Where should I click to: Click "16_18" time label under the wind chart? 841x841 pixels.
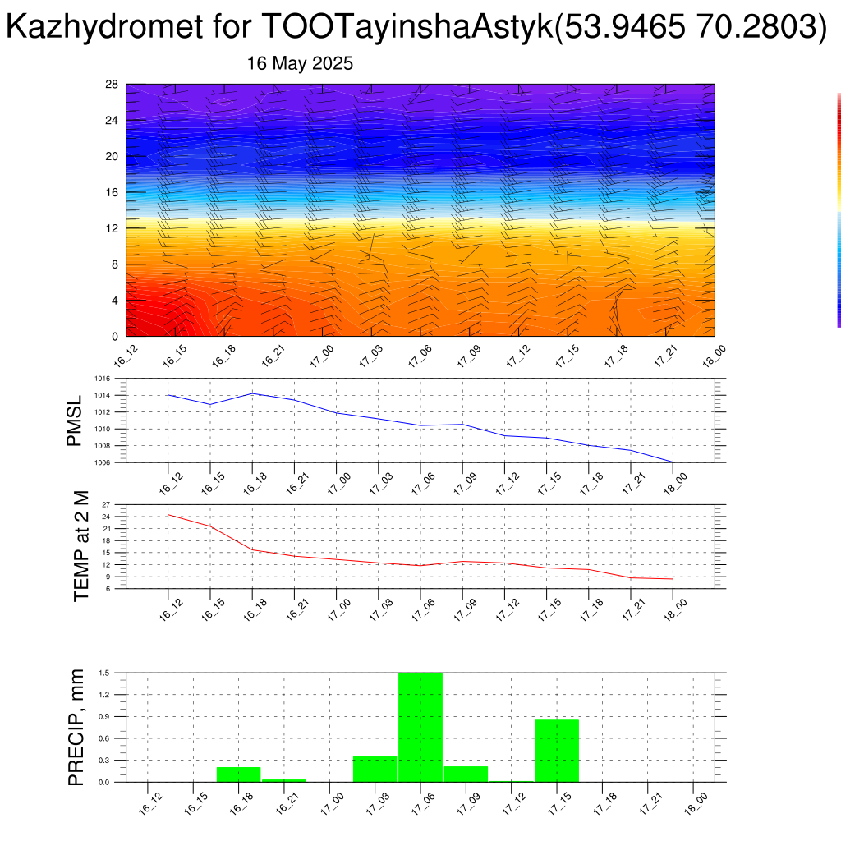[x=223, y=356]
